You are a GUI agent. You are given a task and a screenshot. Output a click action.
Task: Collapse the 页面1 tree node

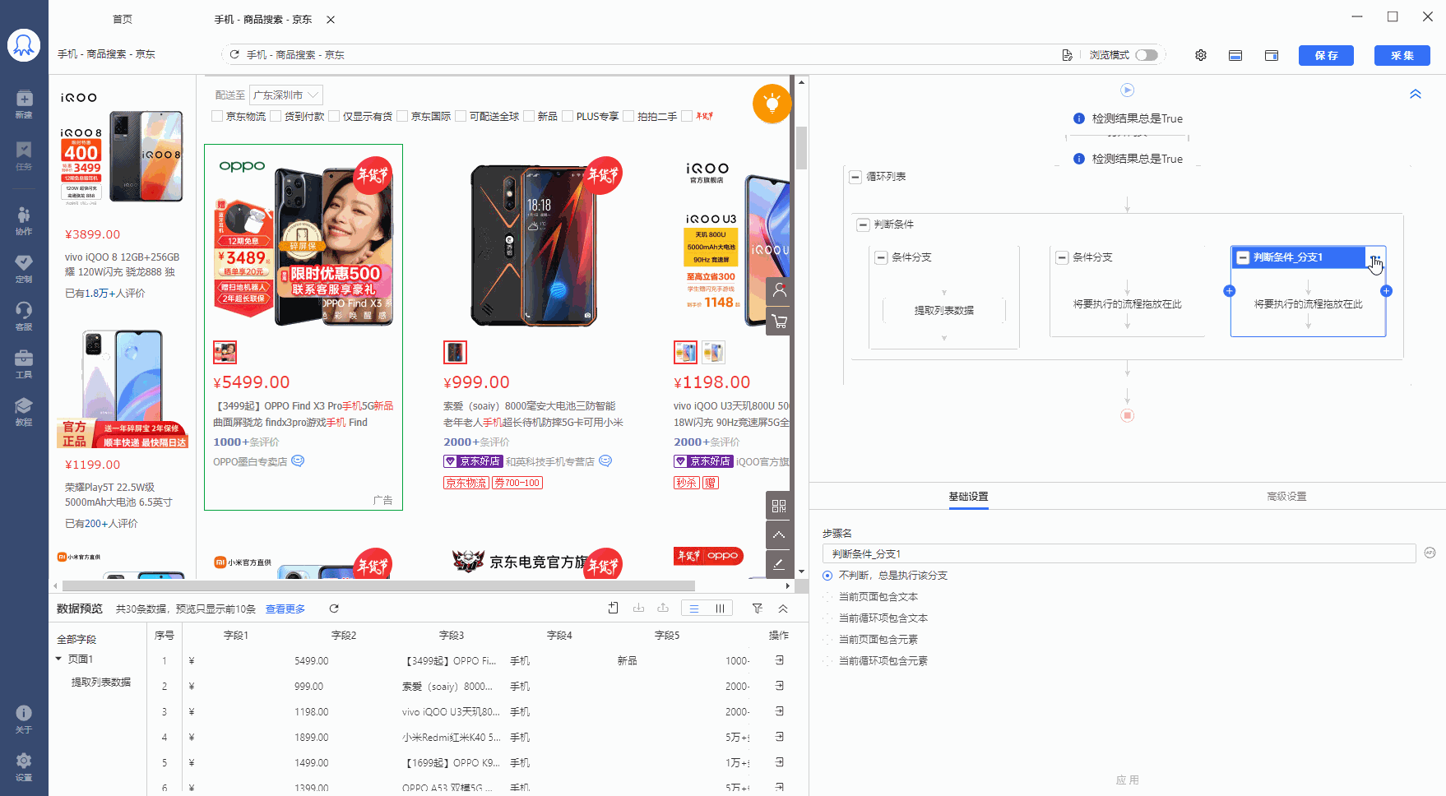point(58,659)
